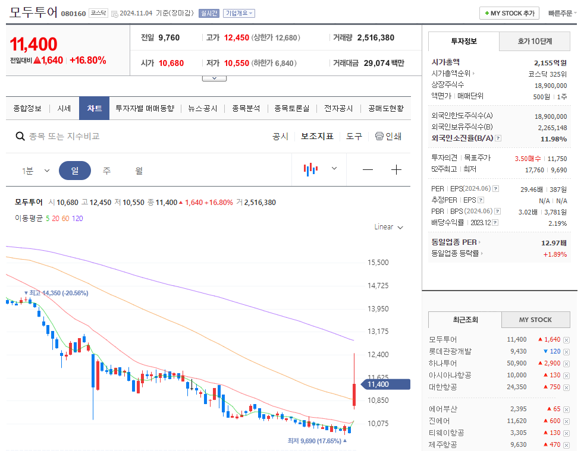Open the MY STOCK tab
Image resolution: width=587 pixels, height=451 pixels.
[536, 320]
